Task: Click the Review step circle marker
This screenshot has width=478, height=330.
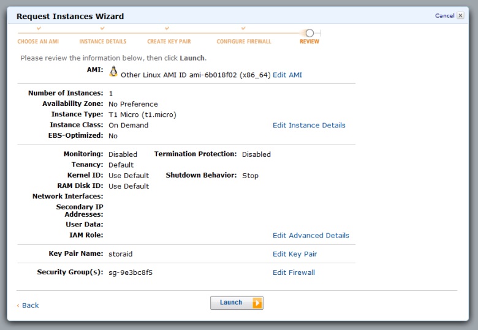Action: pyautogui.click(x=309, y=33)
